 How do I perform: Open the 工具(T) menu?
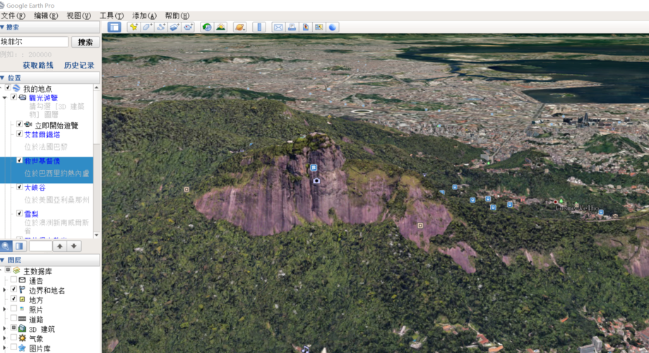tap(112, 16)
